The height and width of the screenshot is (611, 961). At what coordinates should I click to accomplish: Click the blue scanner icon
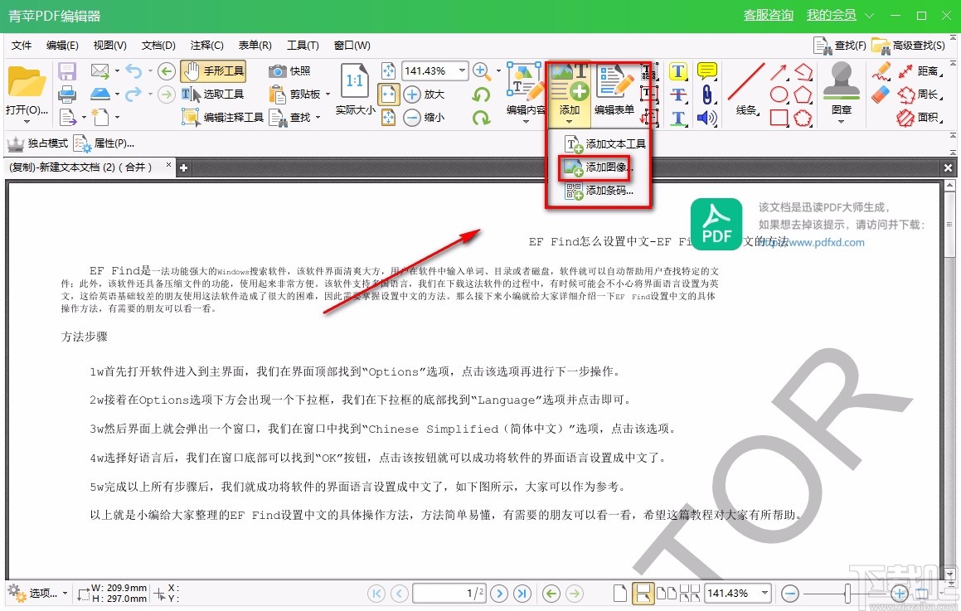click(x=99, y=94)
